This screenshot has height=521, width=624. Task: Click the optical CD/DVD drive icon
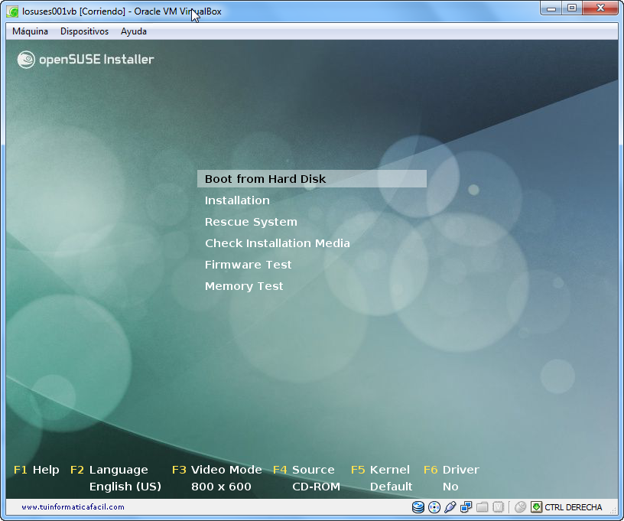(434, 507)
